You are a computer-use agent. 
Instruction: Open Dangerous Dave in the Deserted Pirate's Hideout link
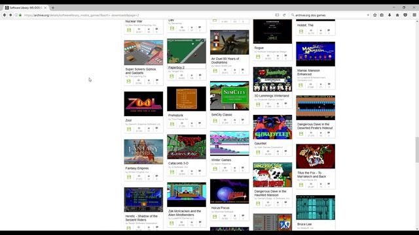(x=315, y=126)
